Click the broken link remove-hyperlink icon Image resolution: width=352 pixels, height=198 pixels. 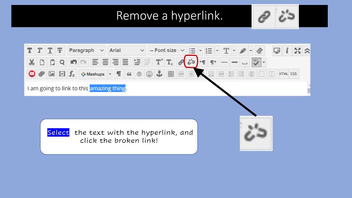point(191,62)
